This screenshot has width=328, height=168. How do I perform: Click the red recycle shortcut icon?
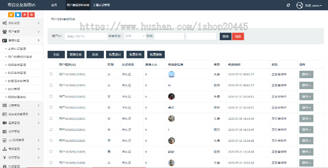32,15
